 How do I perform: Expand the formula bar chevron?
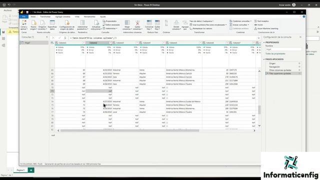pyautogui.click(x=258, y=38)
